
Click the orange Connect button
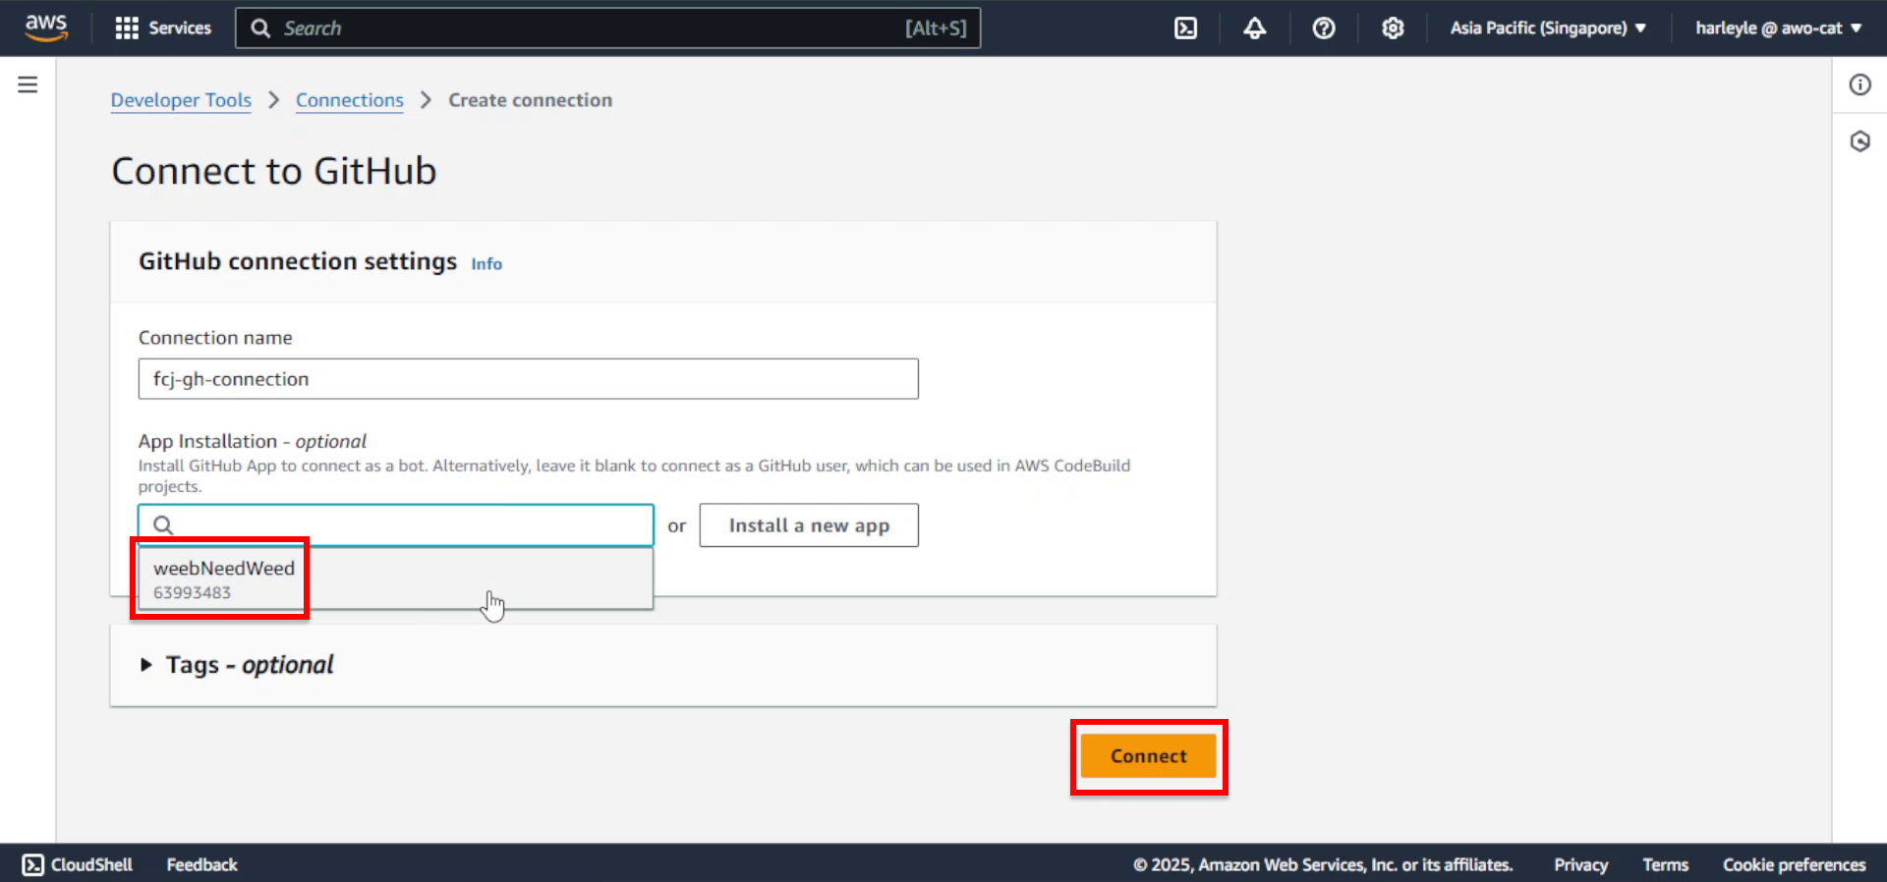[x=1149, y=756]
